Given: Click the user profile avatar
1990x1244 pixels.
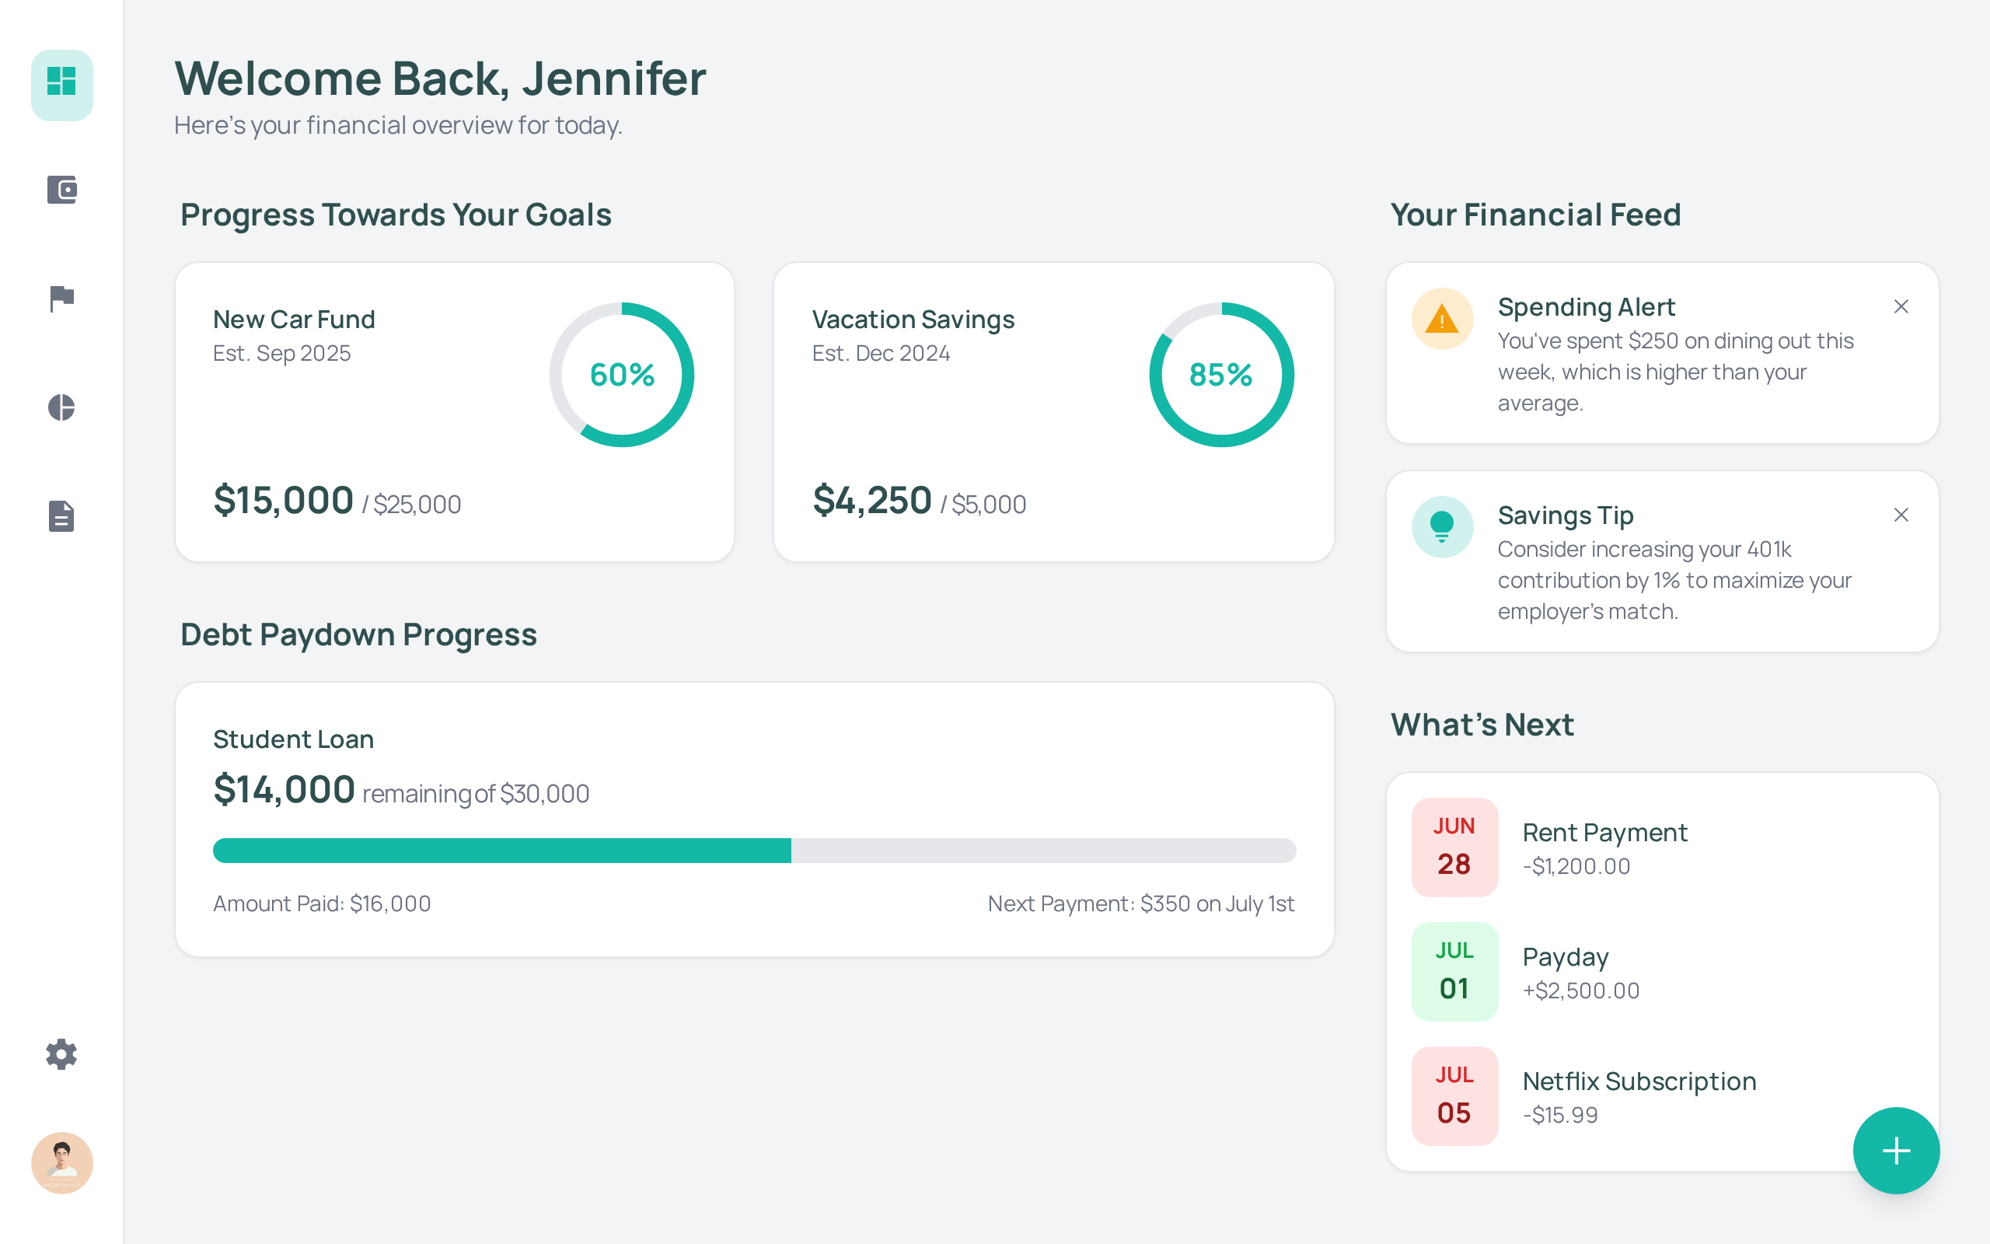Looking at the screenshot, I should (61, 1162).
